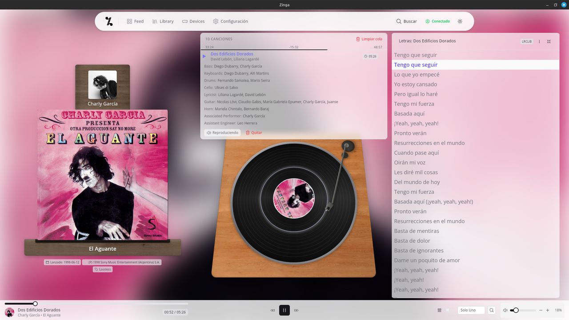Viewport: 569px width, 320px height.
Task: Open the Feed page
Action: 135,21
